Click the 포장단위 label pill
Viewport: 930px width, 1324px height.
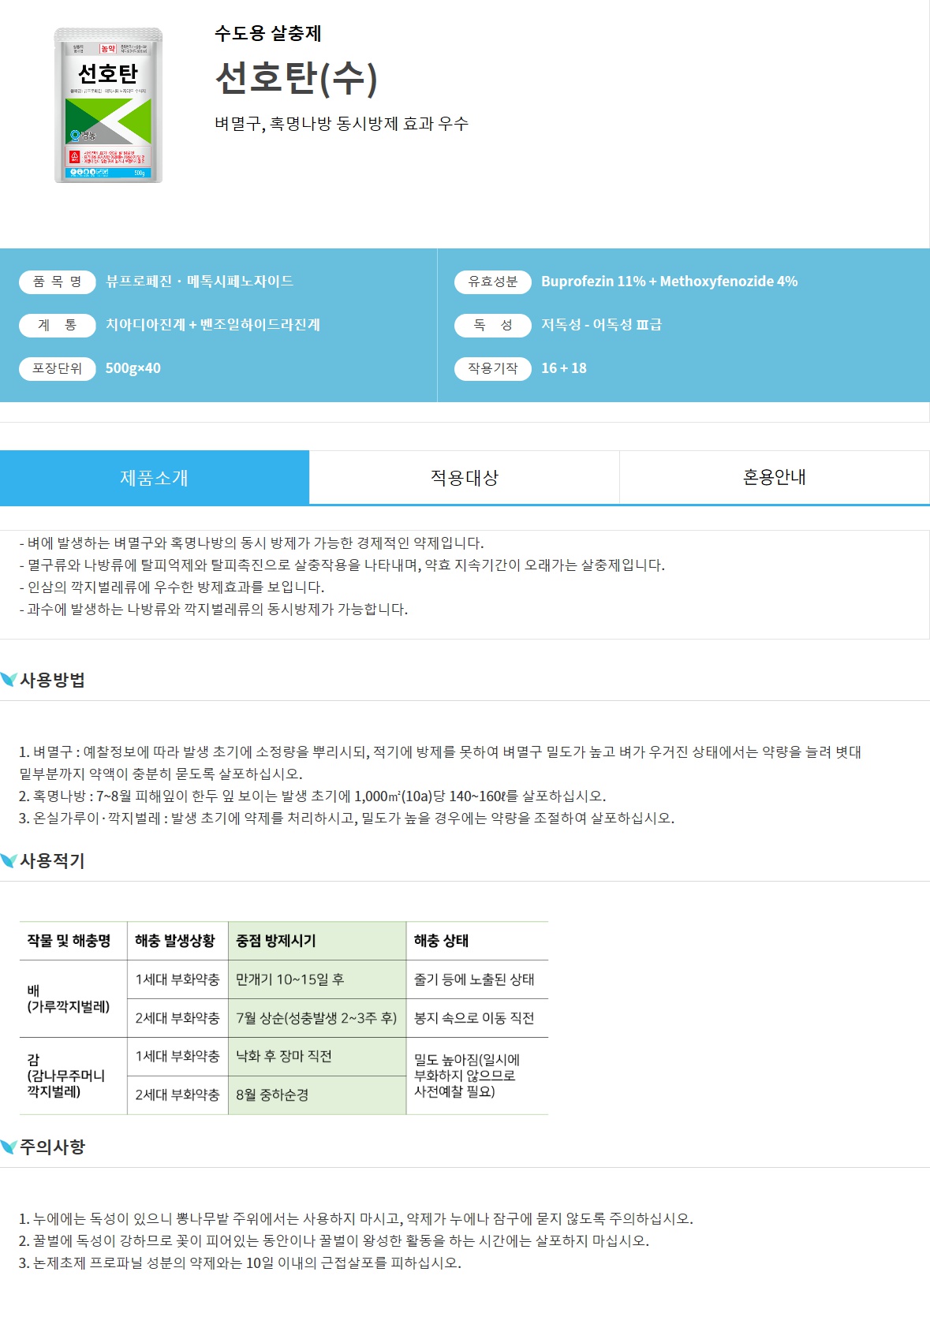(58, 368)
